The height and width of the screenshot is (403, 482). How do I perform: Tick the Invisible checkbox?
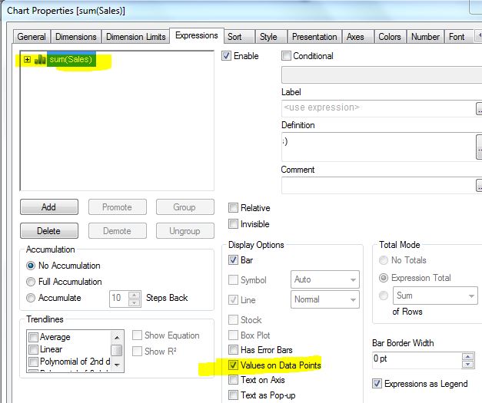pyautogui.click(x=233, y=223)
